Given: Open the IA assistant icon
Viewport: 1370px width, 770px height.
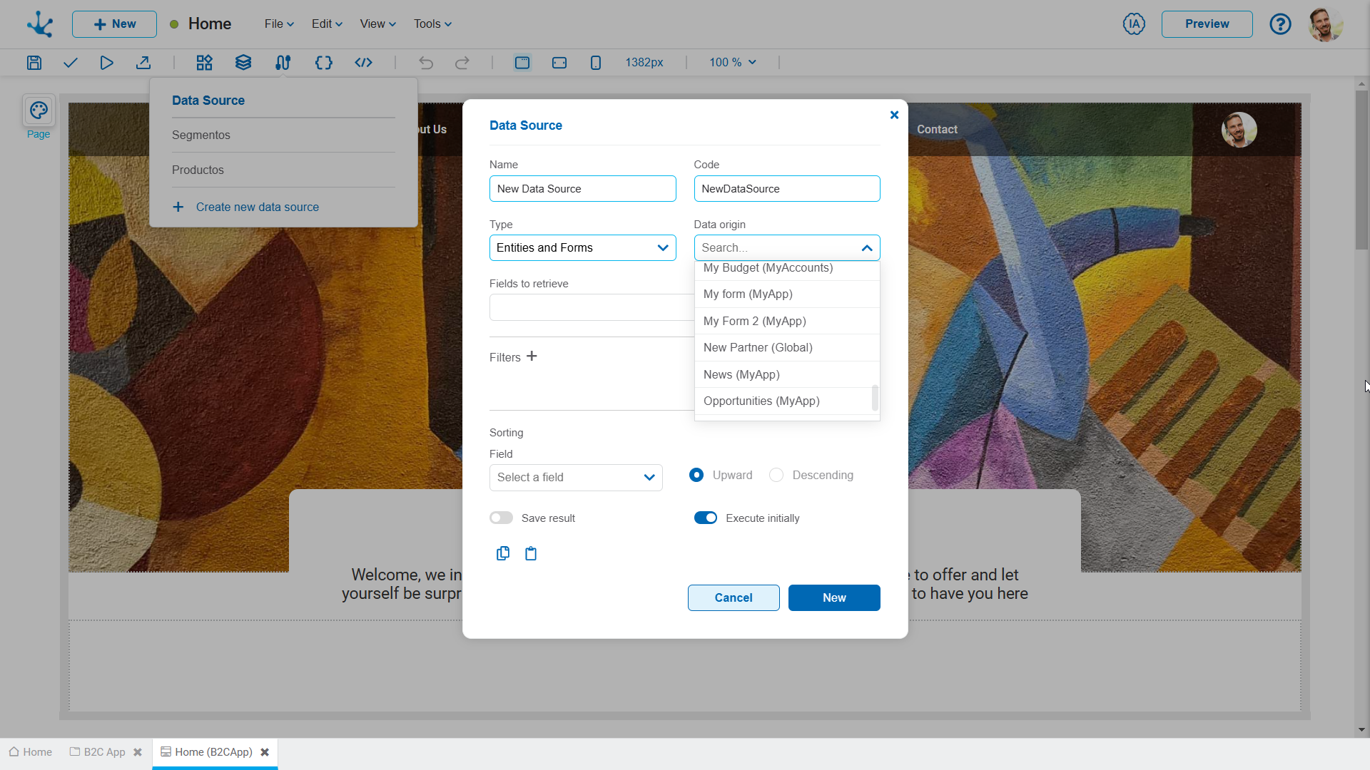Looking at the screenshot, I should (1134, 24).
